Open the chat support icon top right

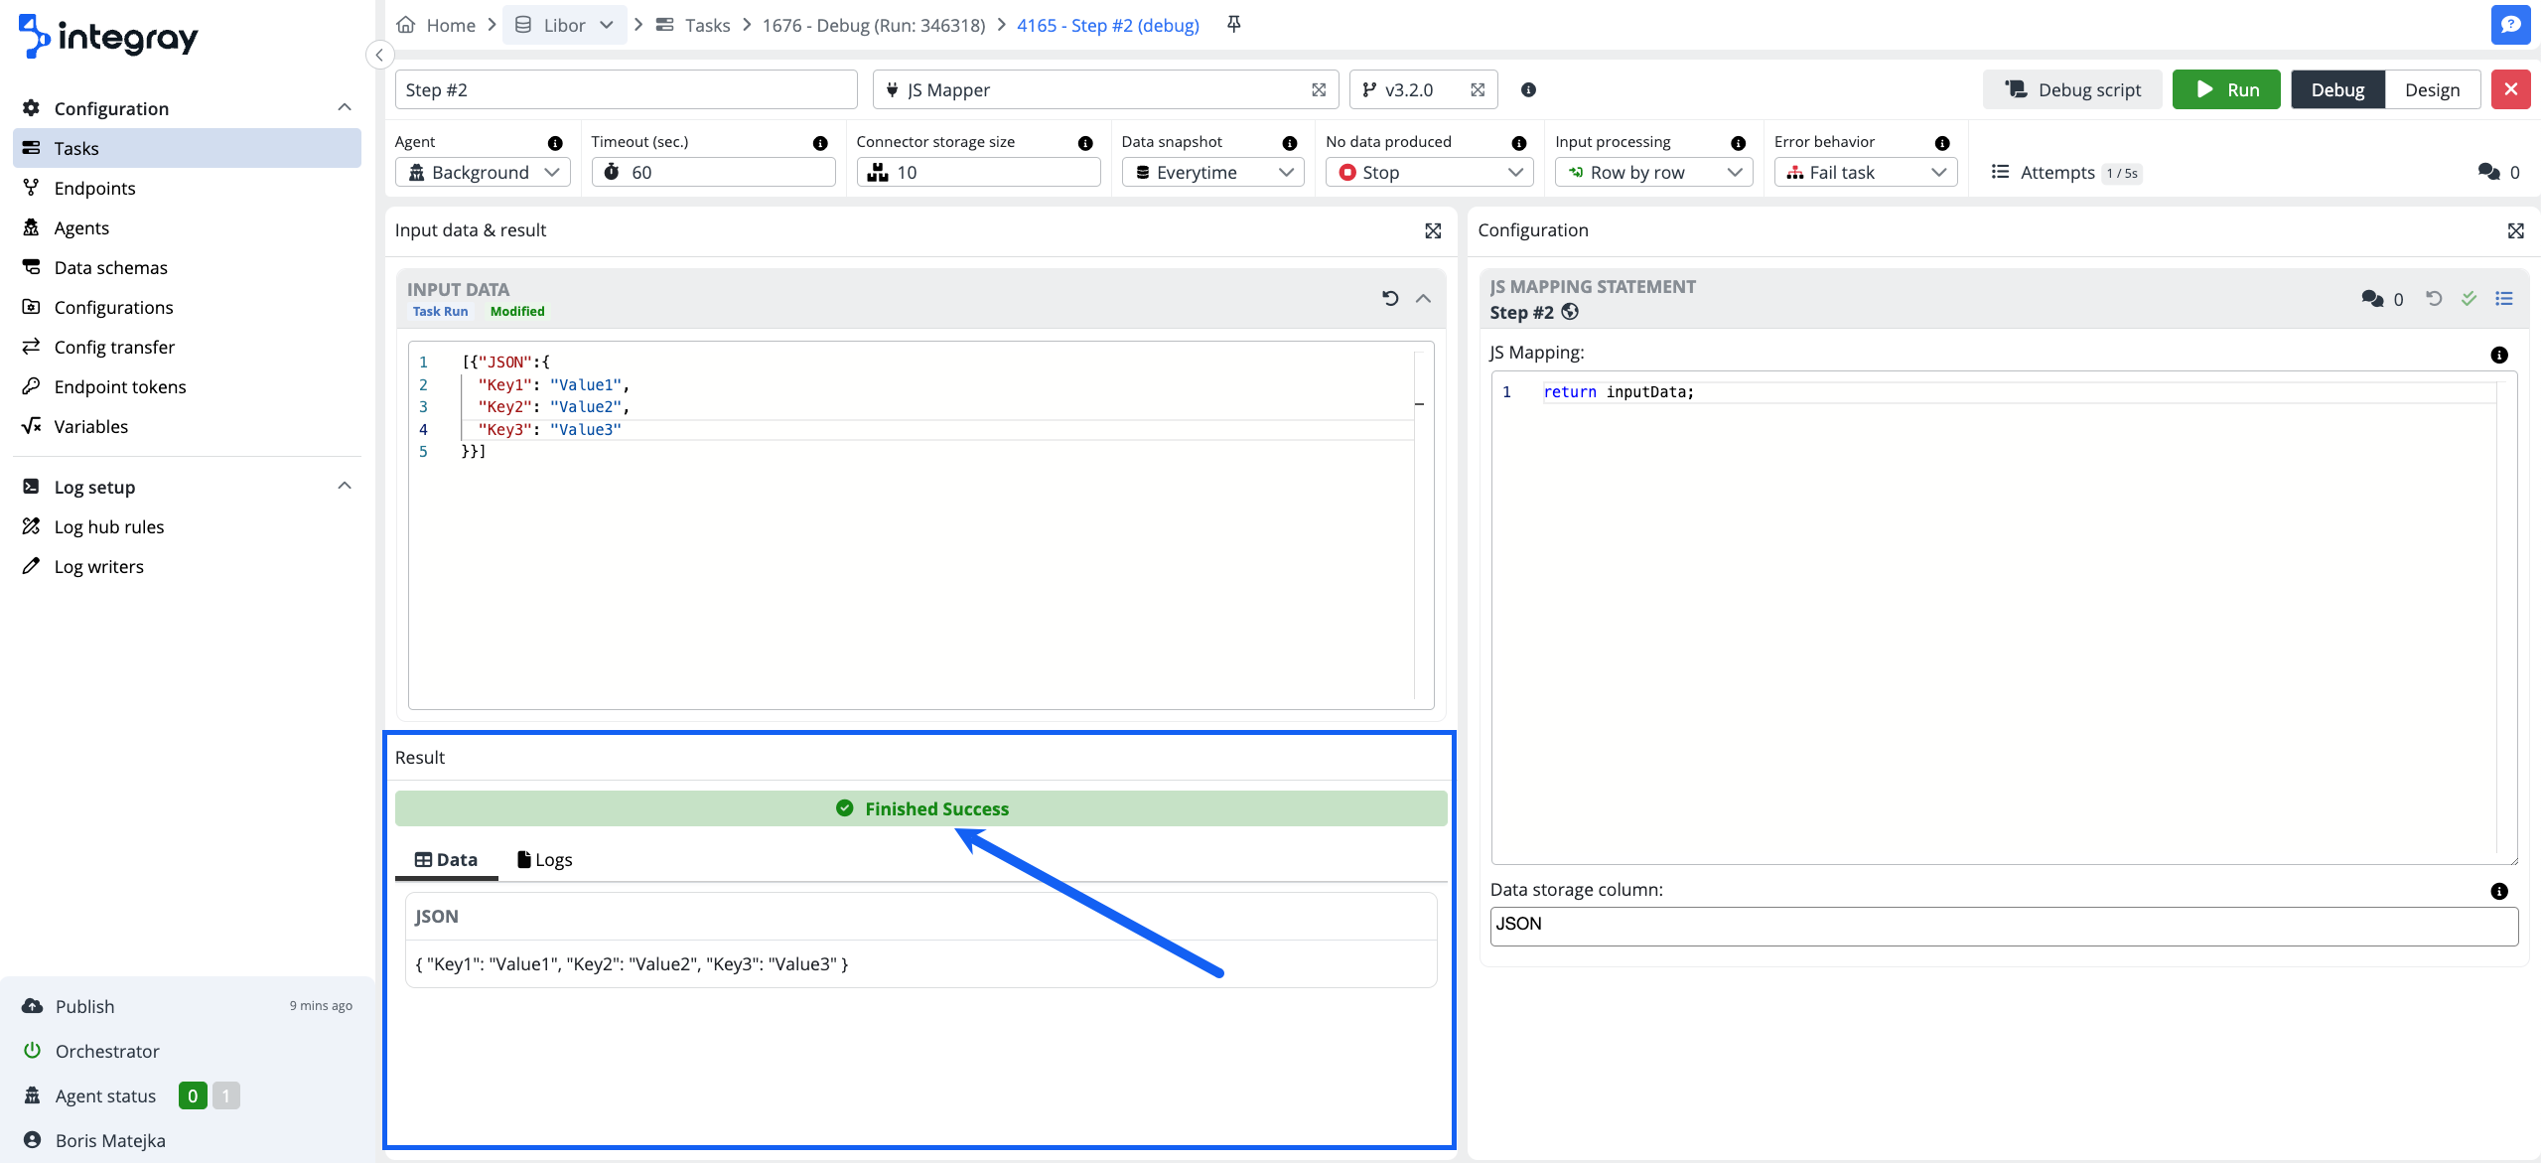pyautogui.click(x=2510, y=25)
